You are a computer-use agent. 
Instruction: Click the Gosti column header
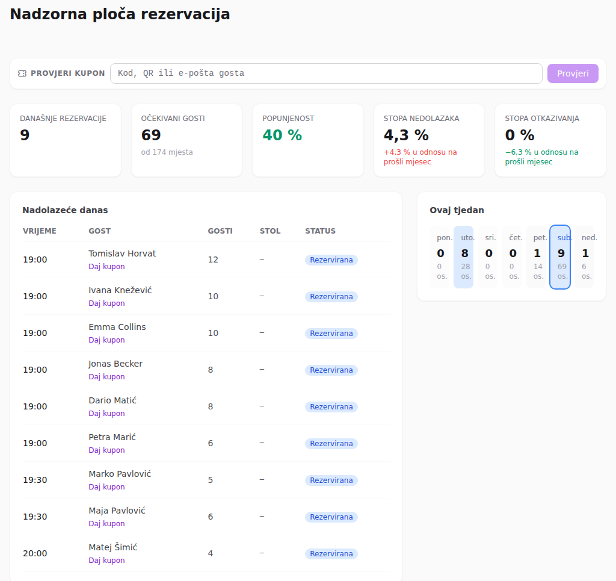coord(220,231)
